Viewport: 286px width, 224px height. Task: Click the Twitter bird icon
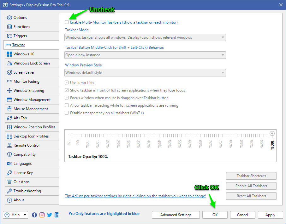[50, 215]
